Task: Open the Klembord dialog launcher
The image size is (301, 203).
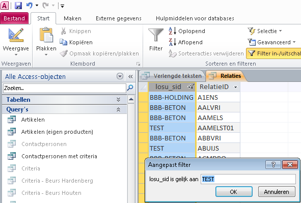Action: (x=138, y=64)
